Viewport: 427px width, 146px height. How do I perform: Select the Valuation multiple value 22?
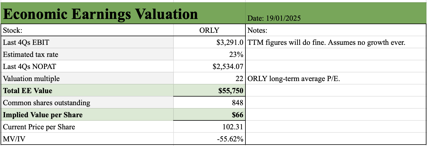tap(209, 78)
